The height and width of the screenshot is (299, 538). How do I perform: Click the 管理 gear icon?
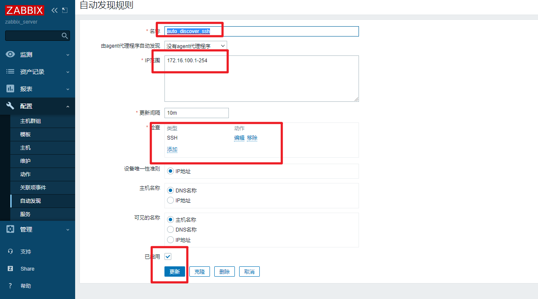[x=10, y=229]
